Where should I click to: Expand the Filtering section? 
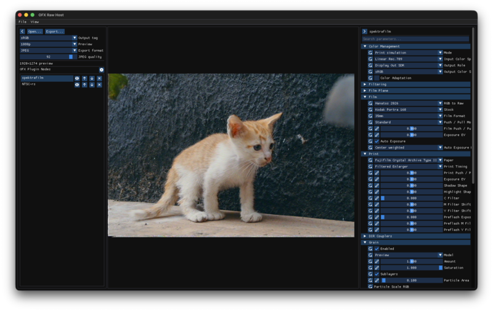click(x=416, y=84)
